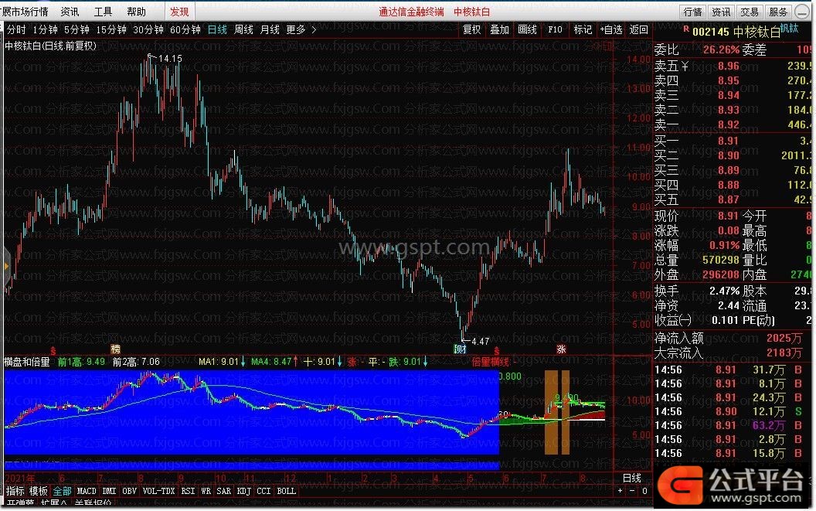Image resolution: width=816 pixels, height=511 pixels.
Task: Switch chart to 月线 period
Action: point(270,29)
